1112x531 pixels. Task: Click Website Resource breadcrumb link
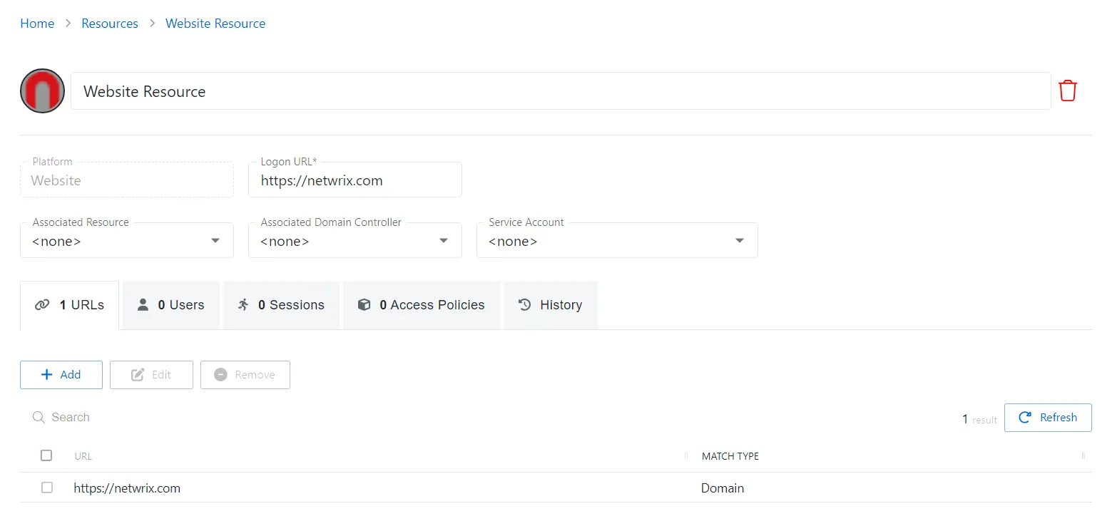coord(215,24)
